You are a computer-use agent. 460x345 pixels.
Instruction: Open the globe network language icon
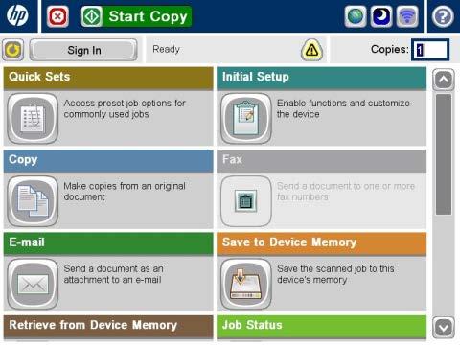coord(356,16)
